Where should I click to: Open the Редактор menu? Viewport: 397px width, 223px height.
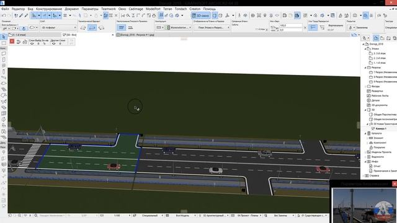[x=18, y=9]
